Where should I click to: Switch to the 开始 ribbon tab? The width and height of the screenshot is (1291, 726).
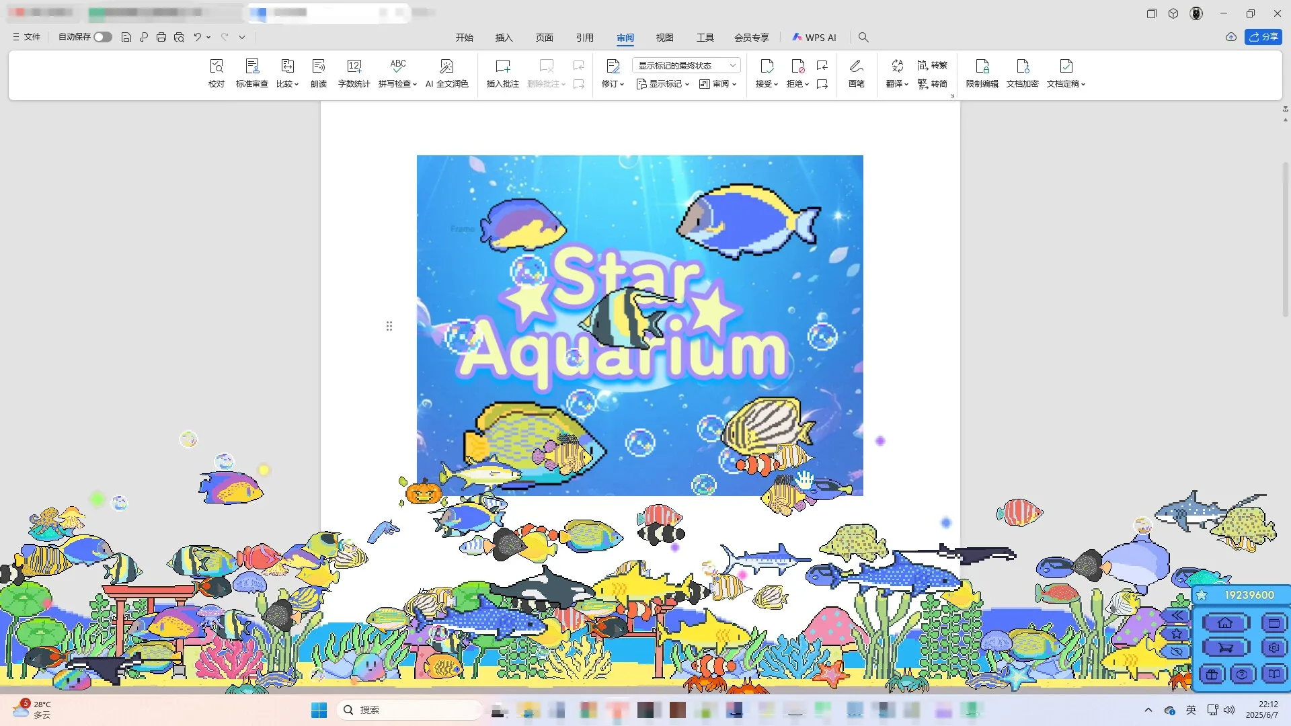pyautogui.click(x=463, y=38)
